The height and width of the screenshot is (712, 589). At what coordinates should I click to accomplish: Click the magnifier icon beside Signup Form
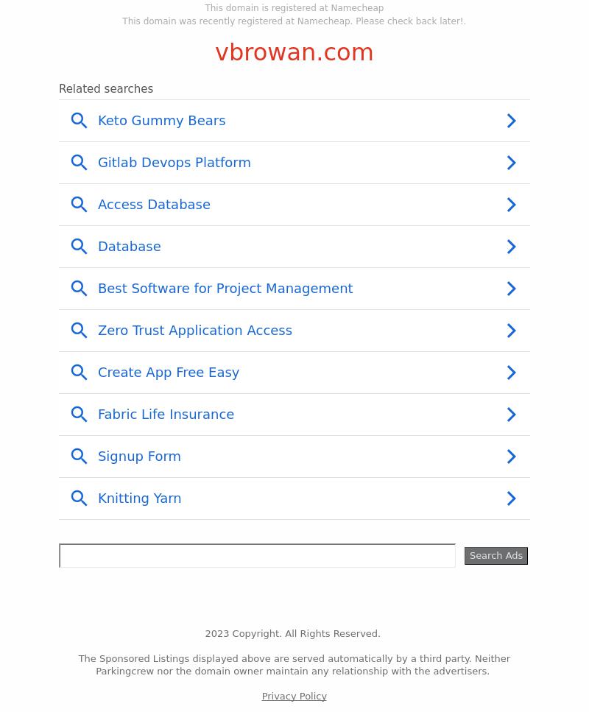(x=79, y=457)
